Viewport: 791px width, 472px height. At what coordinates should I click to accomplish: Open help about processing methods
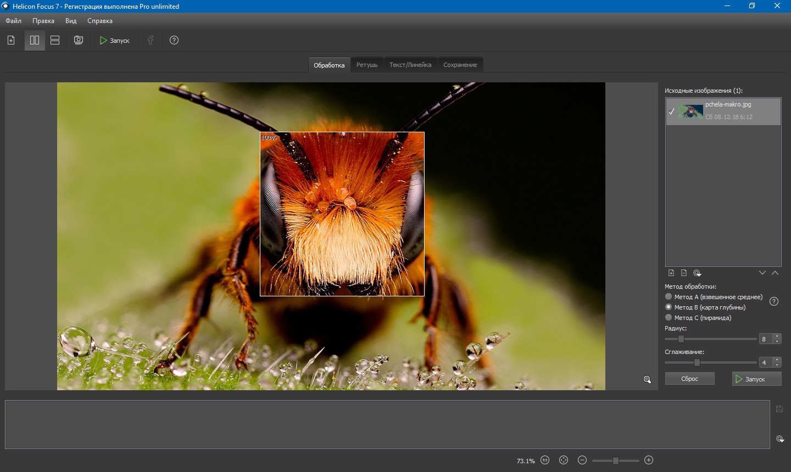(774, 301)
